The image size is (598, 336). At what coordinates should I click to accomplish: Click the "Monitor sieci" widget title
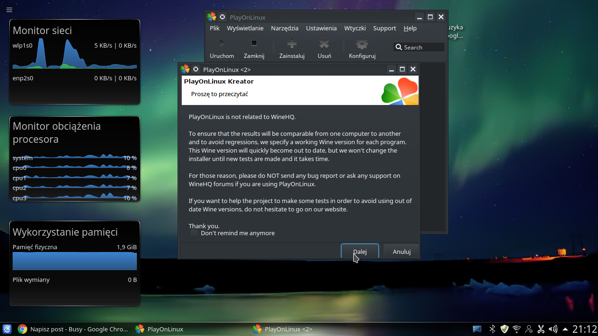43,30
